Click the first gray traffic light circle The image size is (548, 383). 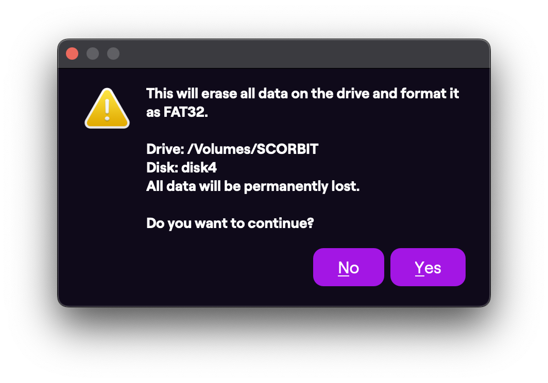(93, 53)
